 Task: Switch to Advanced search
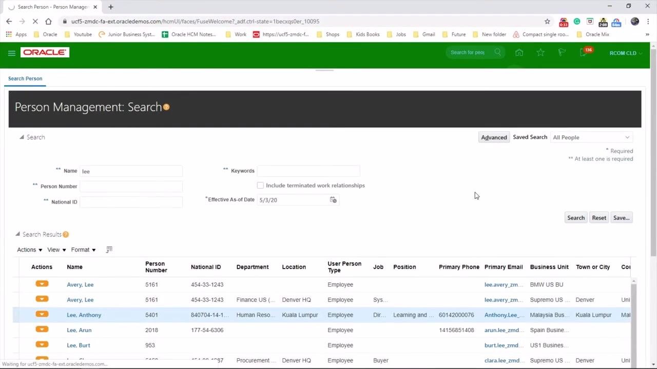[494, 137]
